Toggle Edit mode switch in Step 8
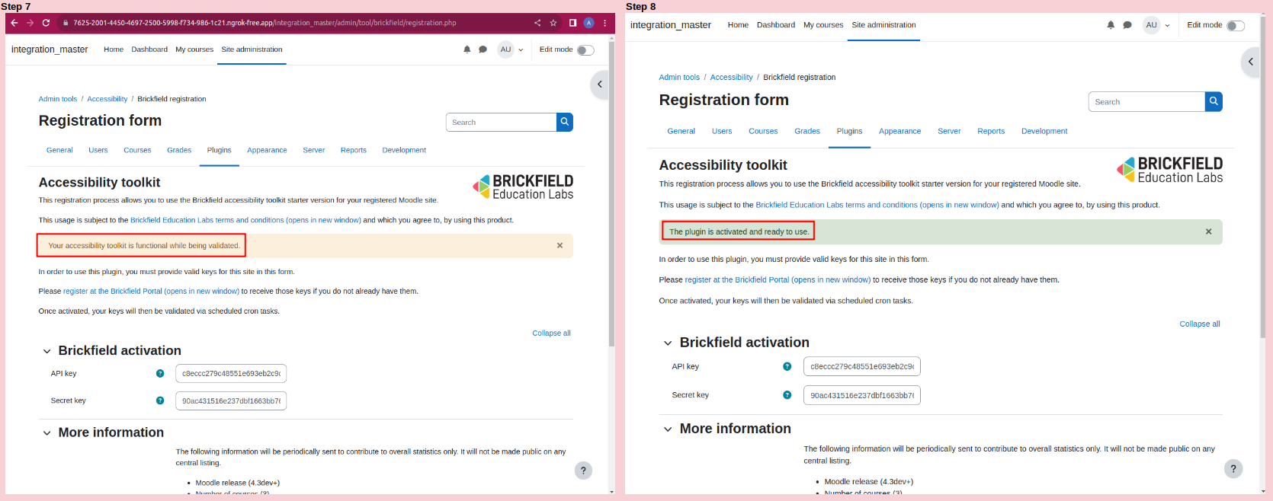This screenshot has height=501, width=1273. pyautogui.click(x=1236, y=26)
